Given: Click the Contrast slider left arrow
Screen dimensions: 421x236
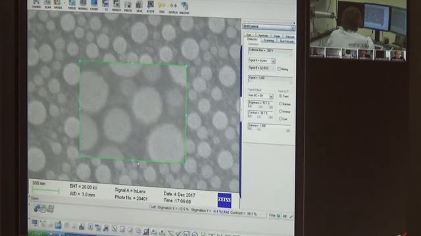Looking at the screenshot, I should click(x=250, y=117).
